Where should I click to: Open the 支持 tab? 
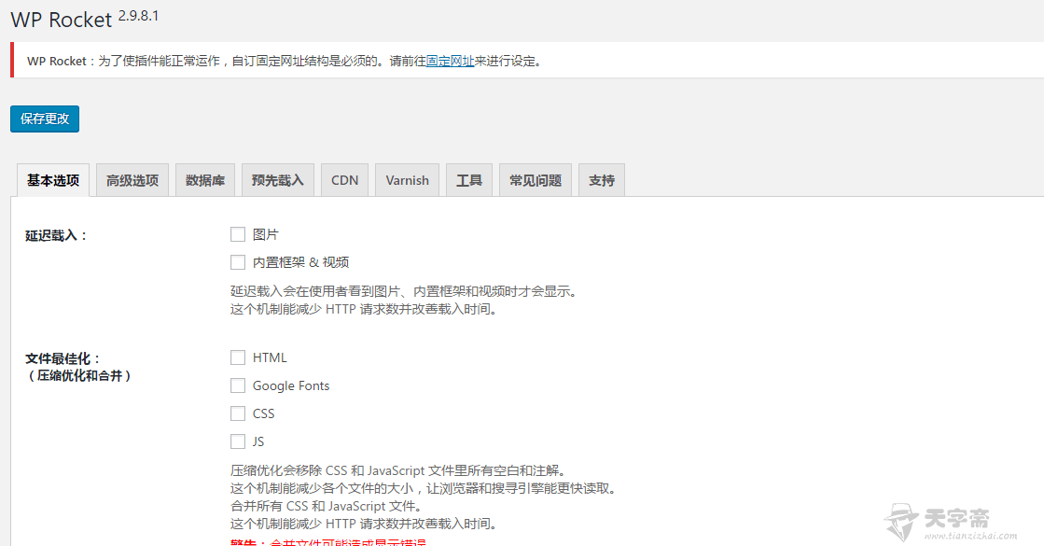(602, 180)
